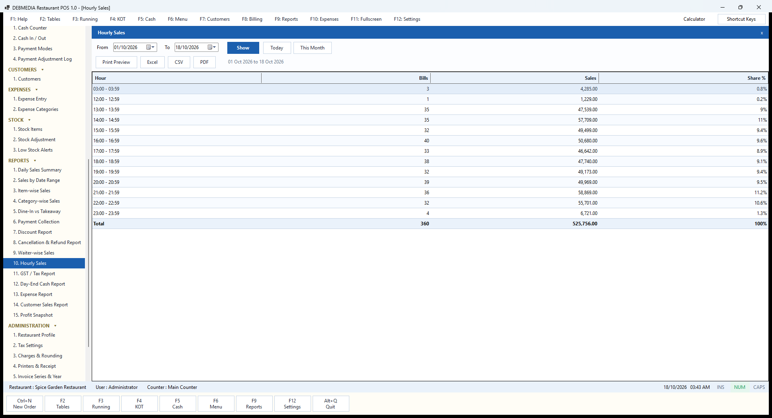The image size is (772, 418).
Task: Collapse the EXPENSES section arrow
Action: 37,90
